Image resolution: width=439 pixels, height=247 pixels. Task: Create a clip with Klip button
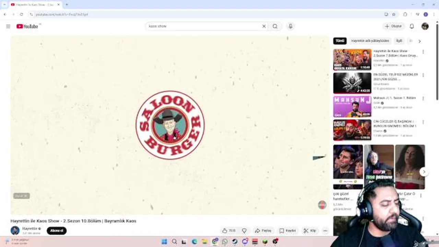coord(310,231)
